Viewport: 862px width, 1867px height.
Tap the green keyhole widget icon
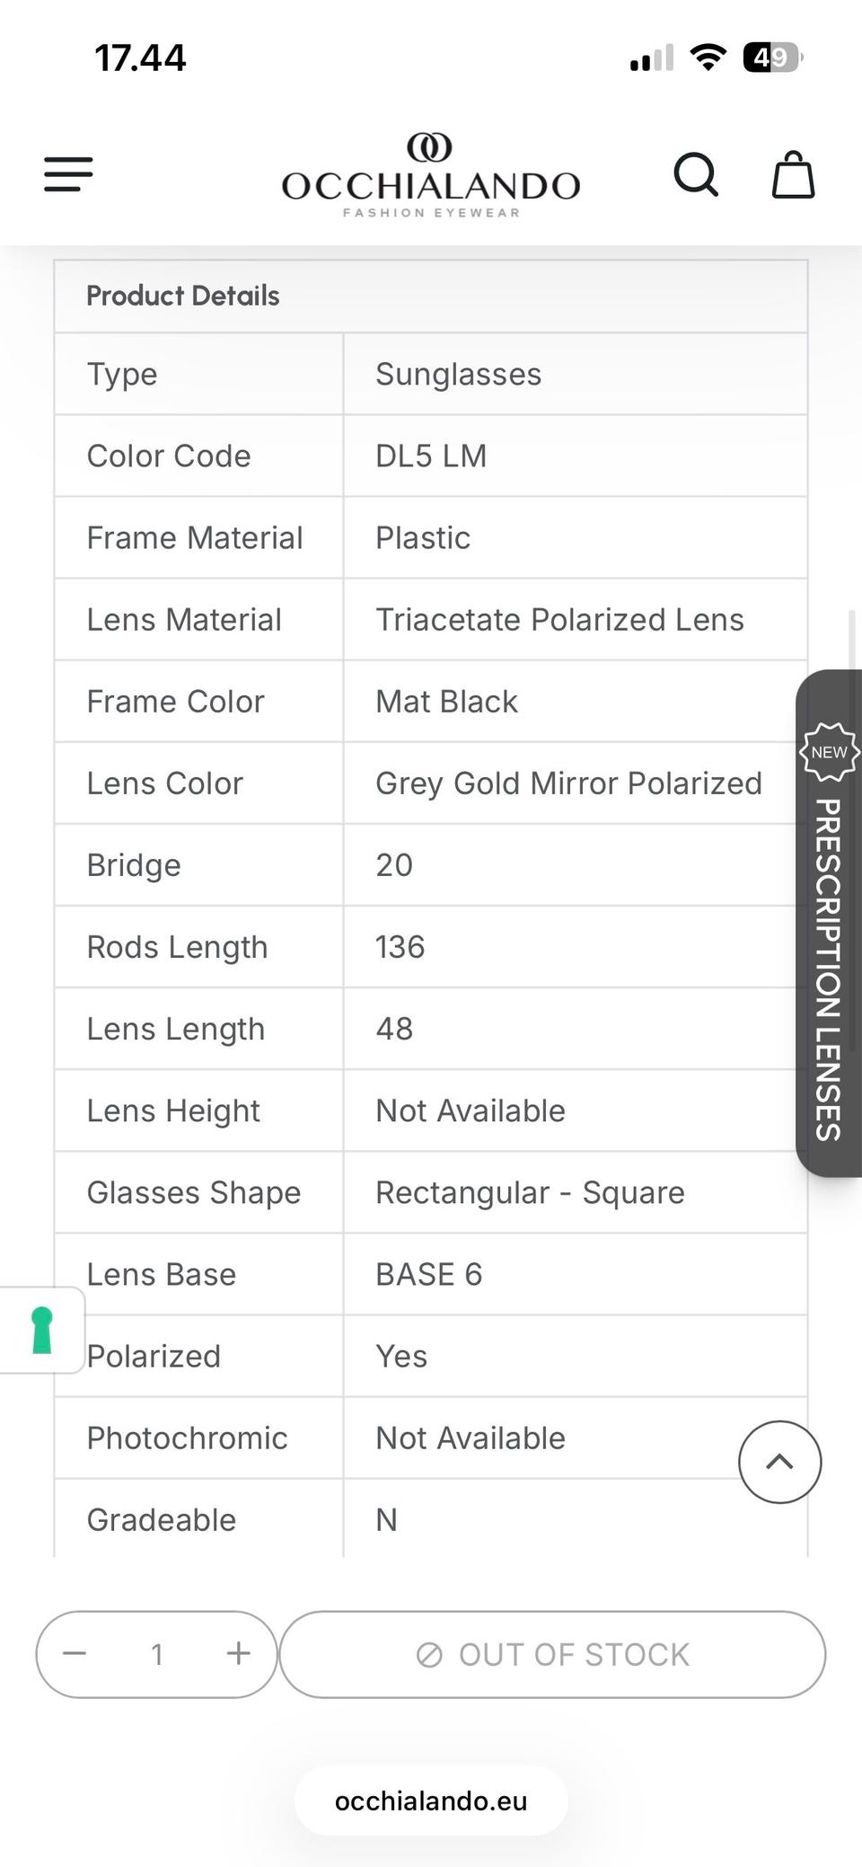(41, 1330)
